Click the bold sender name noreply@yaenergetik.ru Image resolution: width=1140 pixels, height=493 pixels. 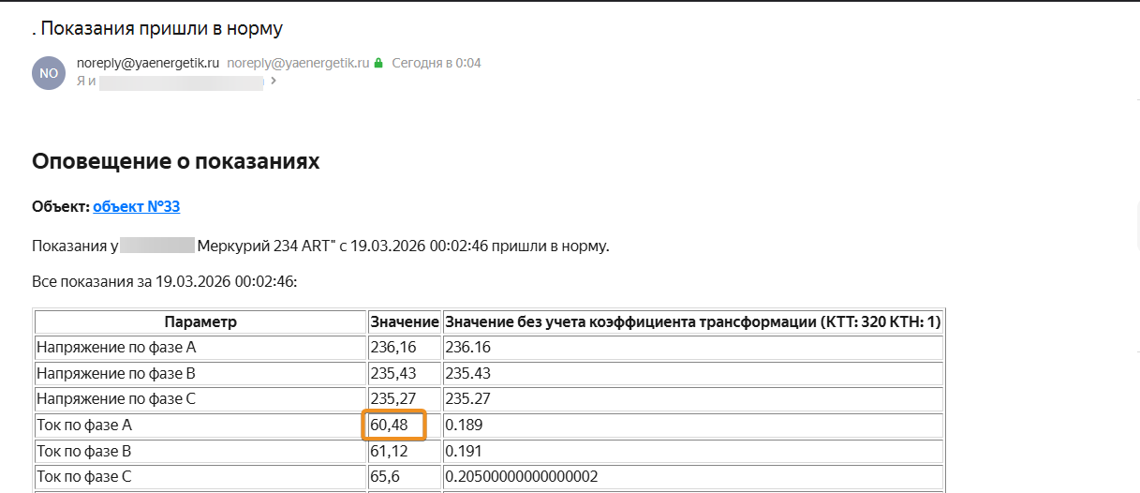148,64
